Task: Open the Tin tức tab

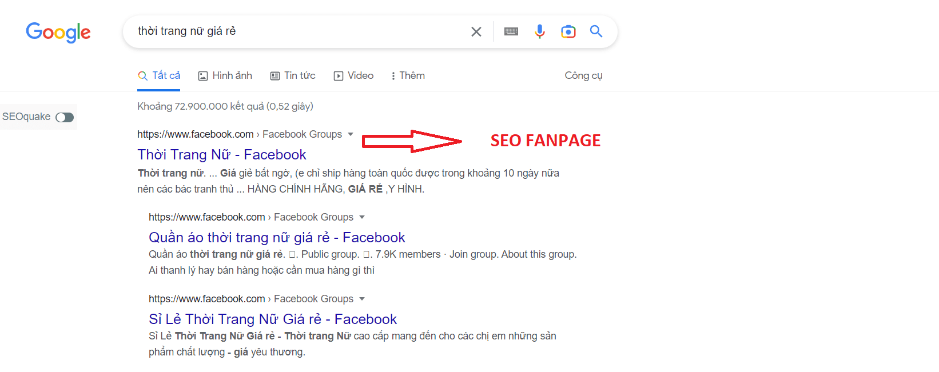Action: pos(293,75)
